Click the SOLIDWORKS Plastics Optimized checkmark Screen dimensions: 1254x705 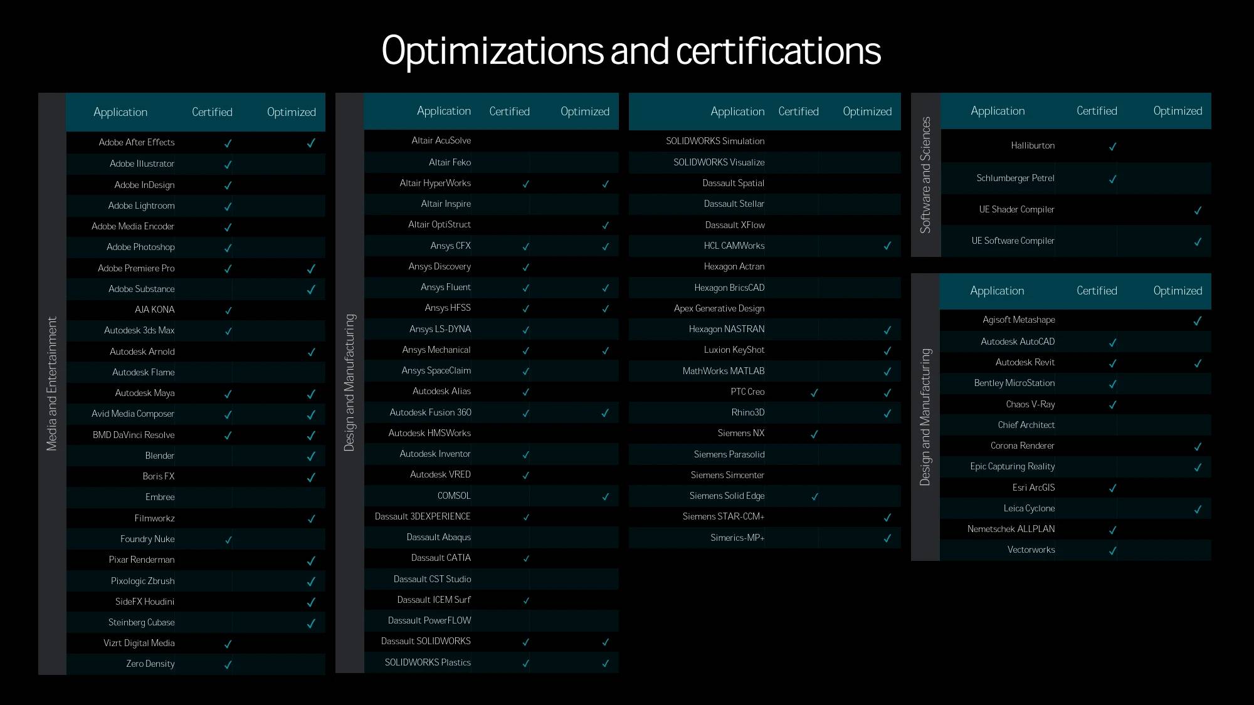coord(606,664)
